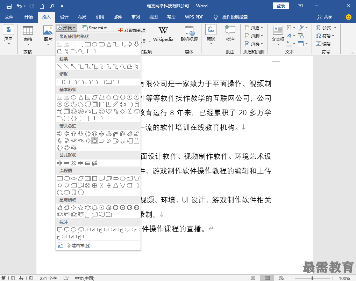Switch to the 开始 Home tab

(29, 17)
